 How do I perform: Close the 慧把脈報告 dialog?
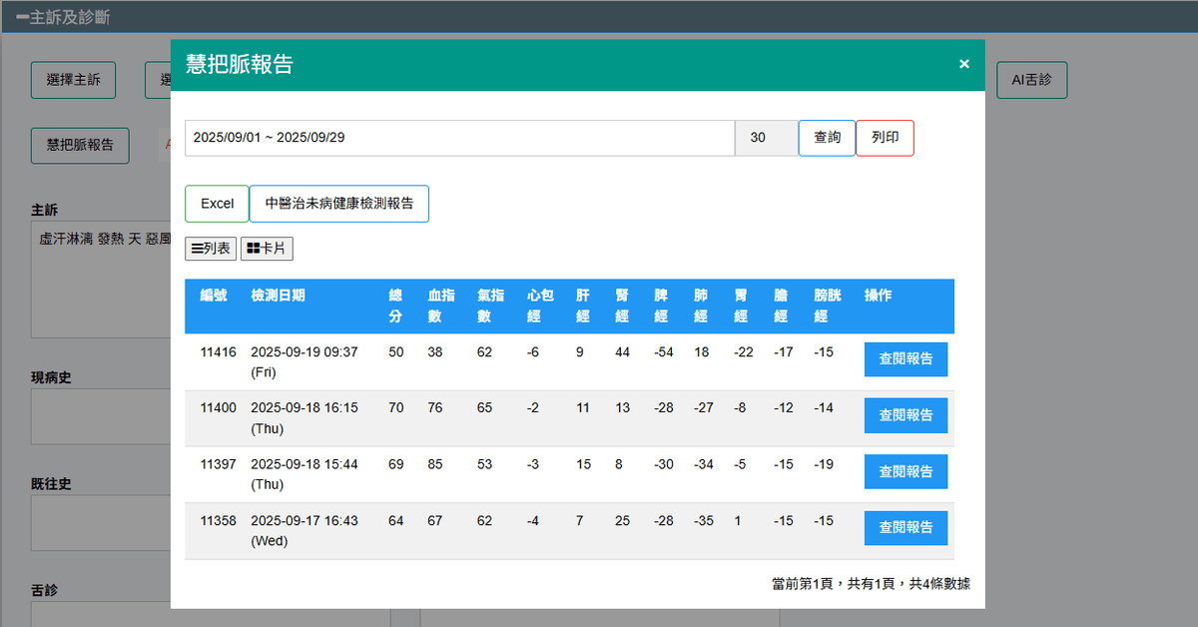963,64
